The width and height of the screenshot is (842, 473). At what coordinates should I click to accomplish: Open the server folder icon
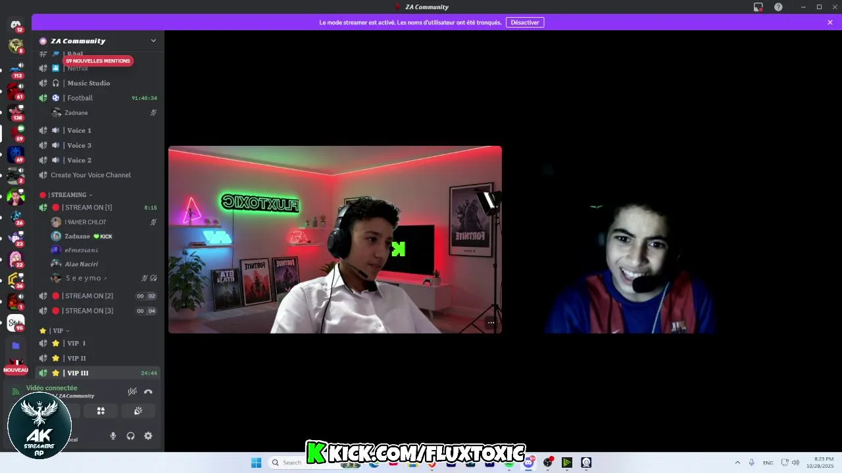click(16, 346)
